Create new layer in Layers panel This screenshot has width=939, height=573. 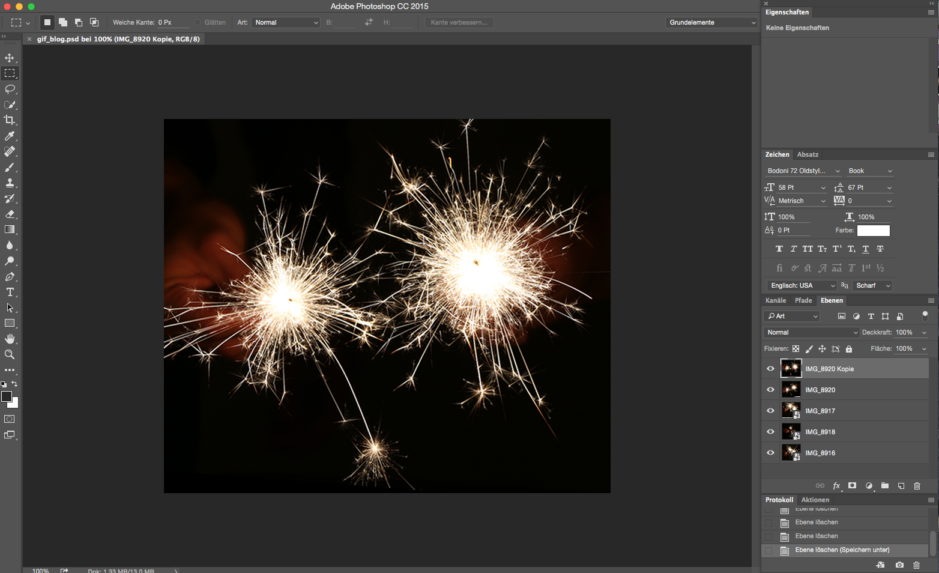[901, 486]
